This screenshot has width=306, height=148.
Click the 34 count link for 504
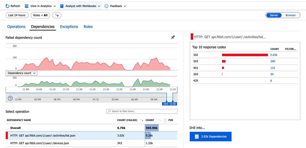coord(272,74)
